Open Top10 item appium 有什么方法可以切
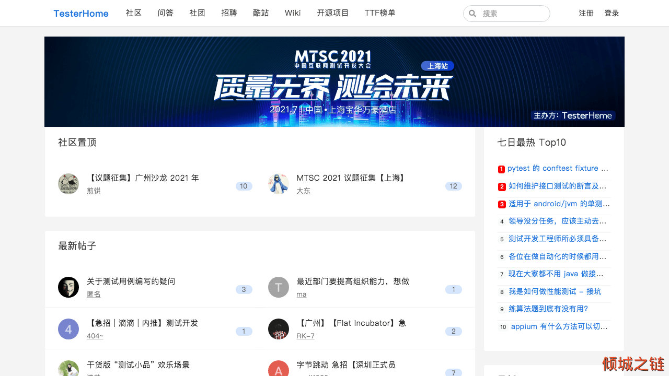 (560, 327)
